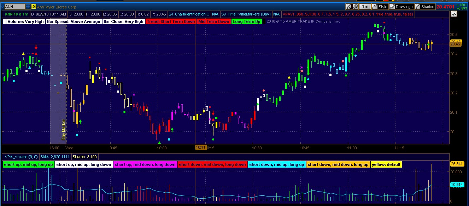Click the Bar Close: Very High label

point(123,21)
